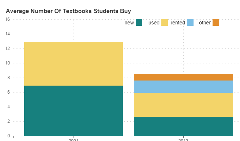This screenshot has height=141, width=240.
Task: Click the yellow used segment of 2013 bar
Action: (x=183, y=105)
